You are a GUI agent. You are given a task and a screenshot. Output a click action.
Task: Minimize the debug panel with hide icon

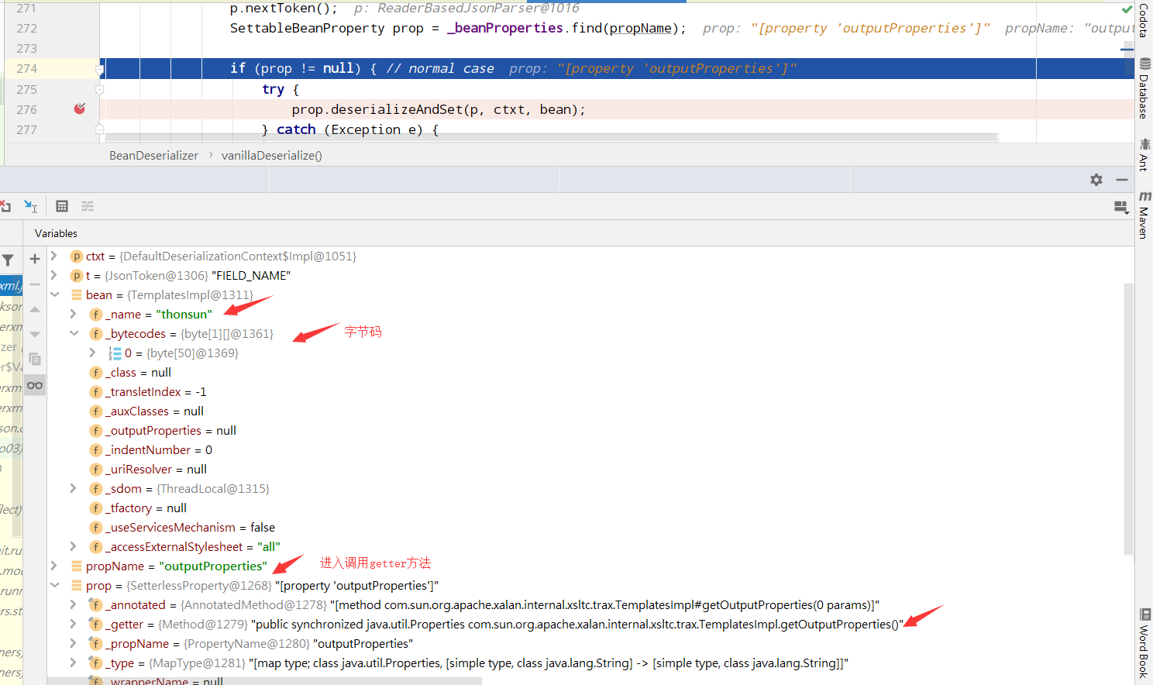pyautogui.click(x=1122, y=180)
